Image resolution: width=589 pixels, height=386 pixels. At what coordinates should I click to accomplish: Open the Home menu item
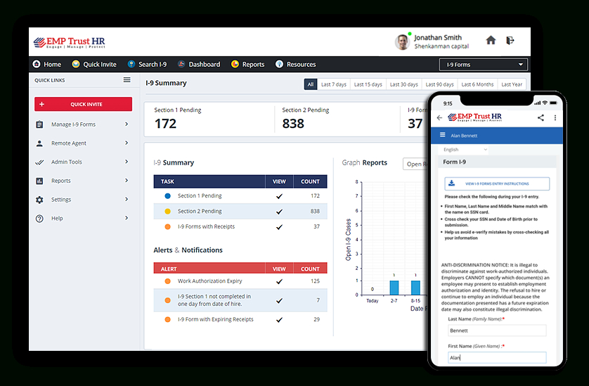pyautogui.click(x=47, y=64)
